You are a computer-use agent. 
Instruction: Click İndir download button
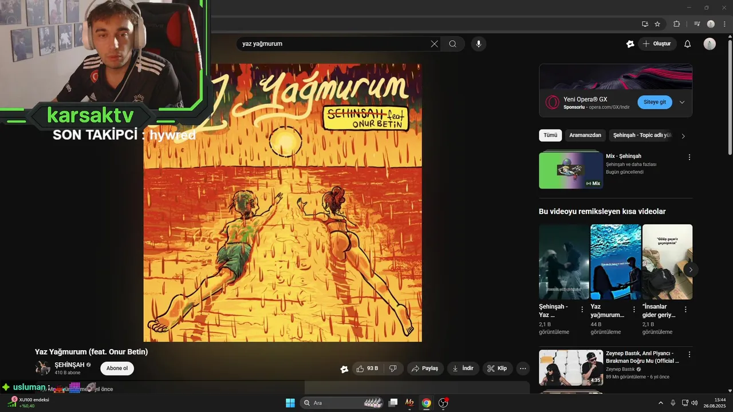tap(463, 369)
